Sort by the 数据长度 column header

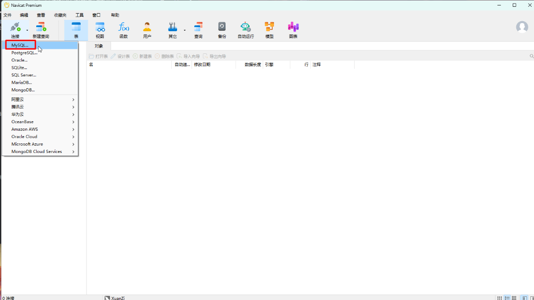click(249, 65)
